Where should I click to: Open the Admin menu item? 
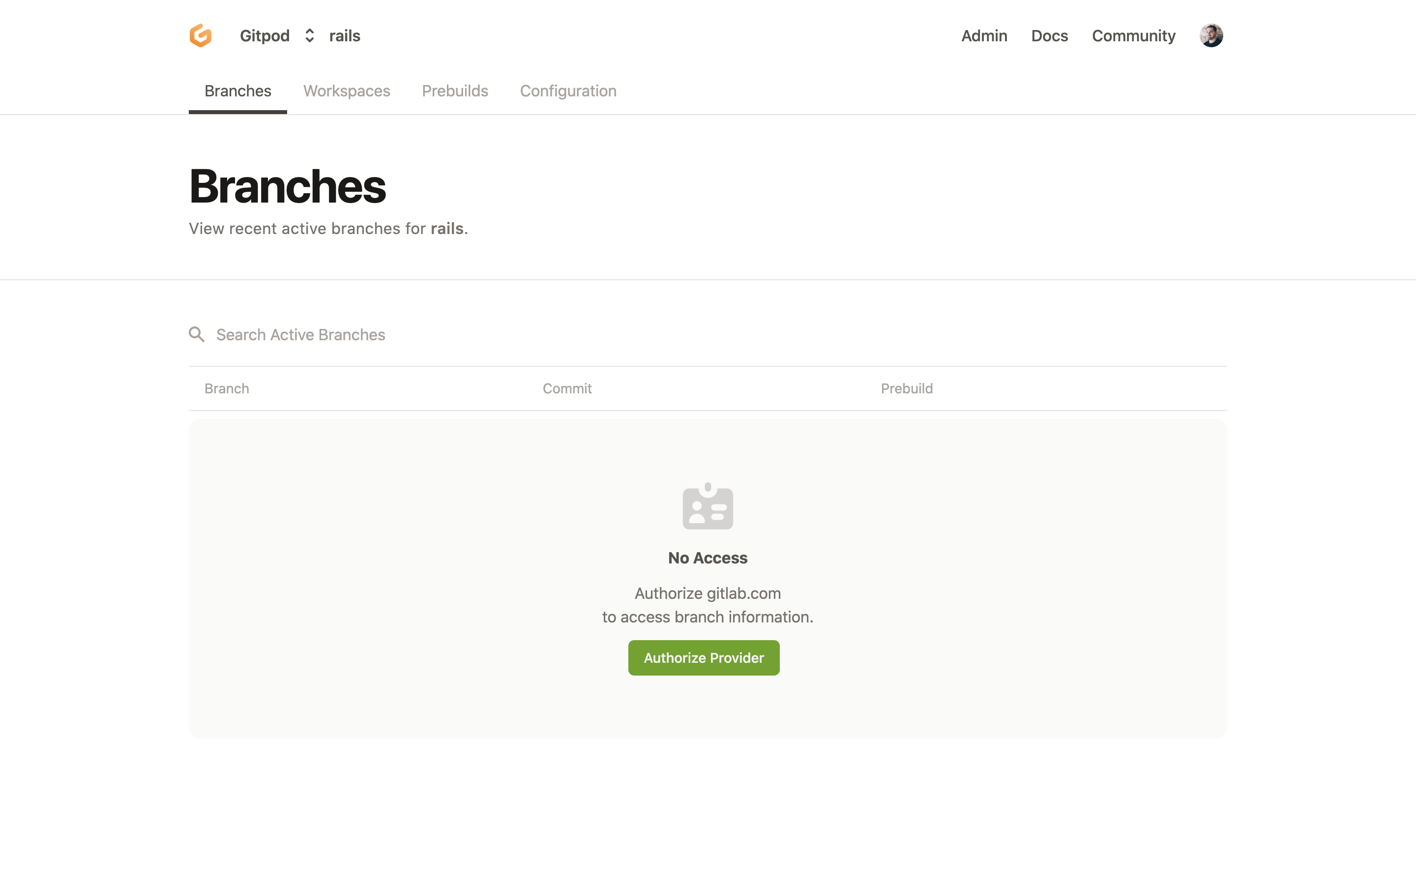(x=984, y=36)
